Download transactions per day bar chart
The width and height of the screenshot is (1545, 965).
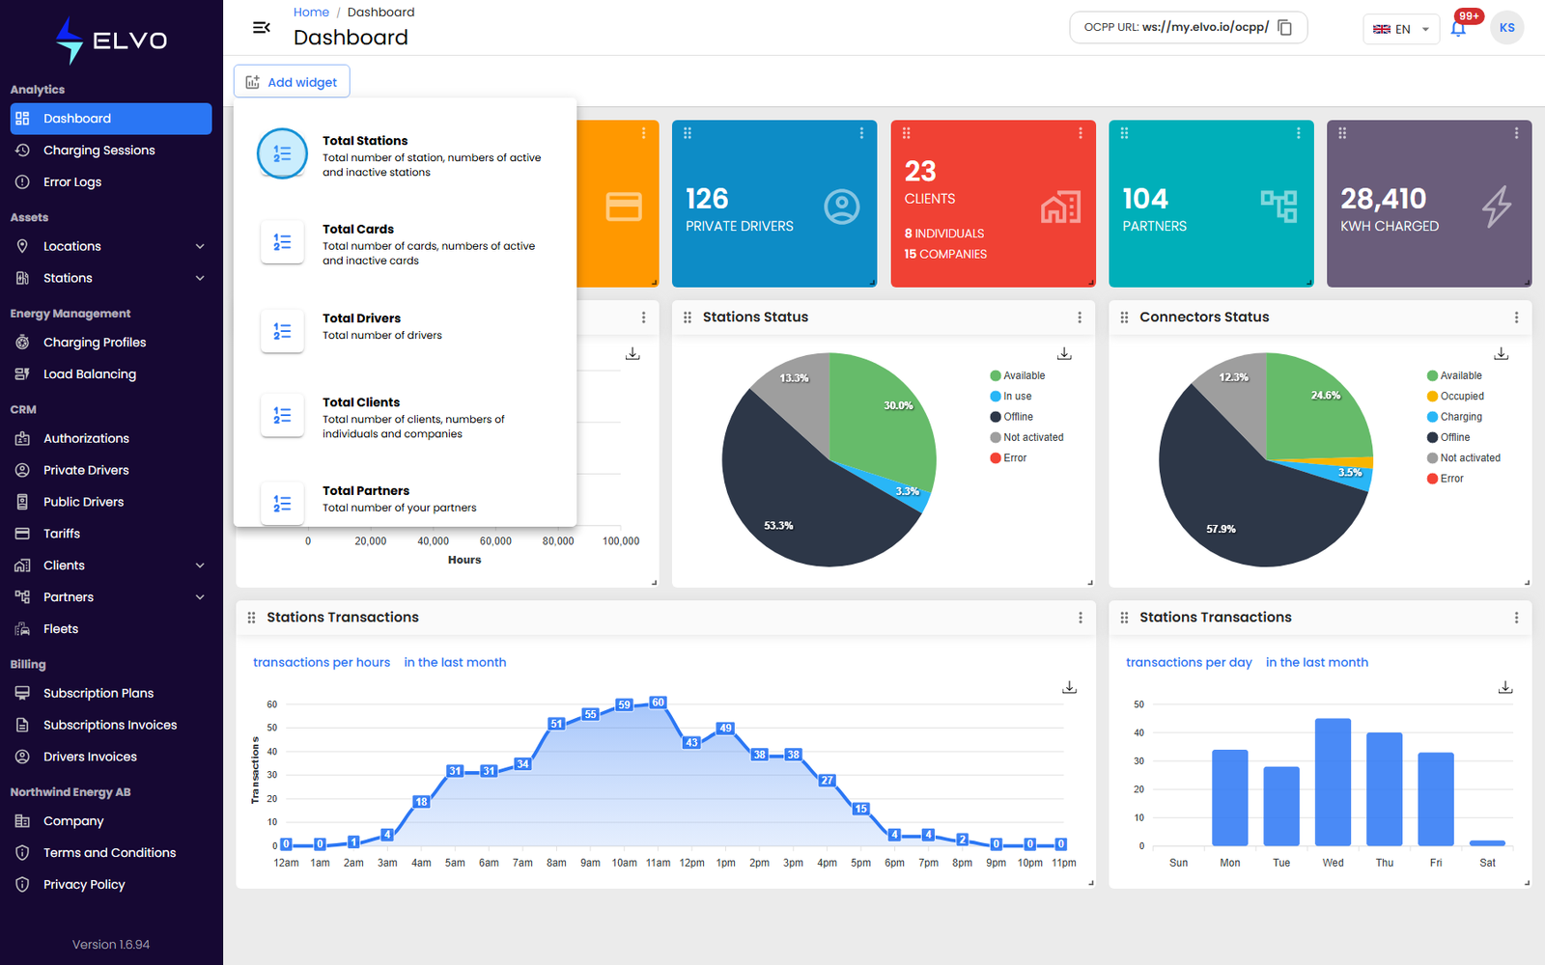pyautogui.click(x=1505, y=687)
